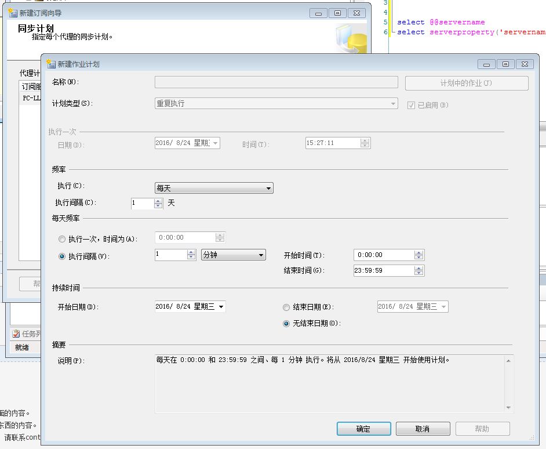The height and width of the screenshot is (449, 546).
Task: Click the serverproperty query line in the editor
Action: coord(471,32)
